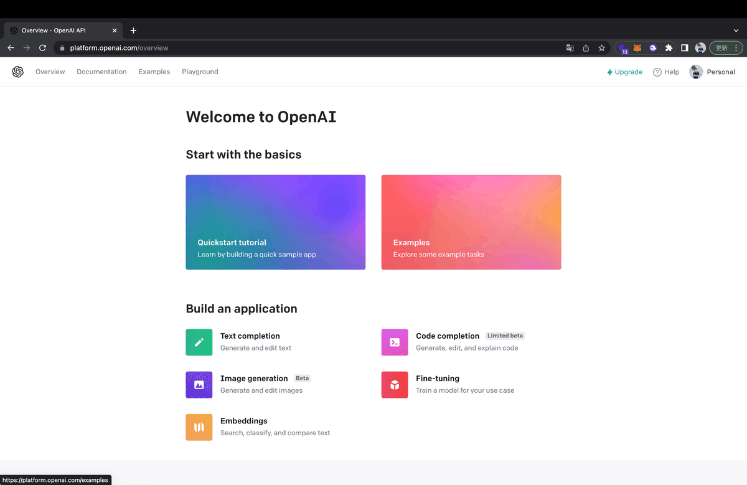
Task: Click the Code completion title
Action: 448,336
